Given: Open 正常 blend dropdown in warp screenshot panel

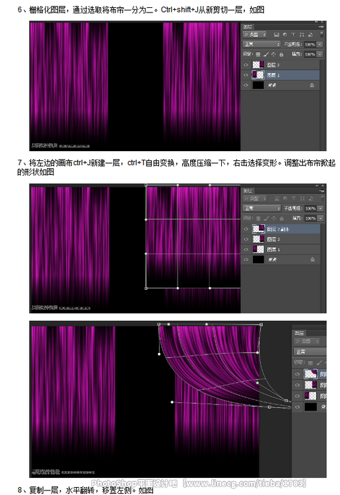Looking at the screenshot, I should (x=310, y=352).
